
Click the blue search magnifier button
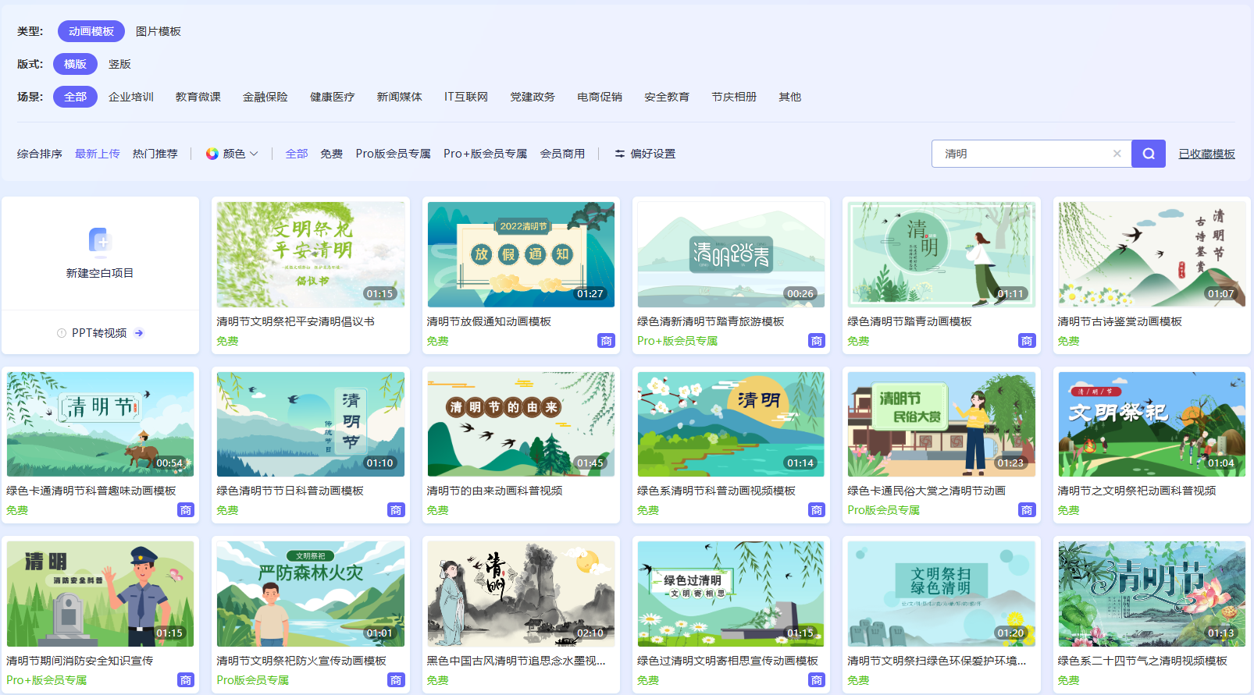point(1148,154)
